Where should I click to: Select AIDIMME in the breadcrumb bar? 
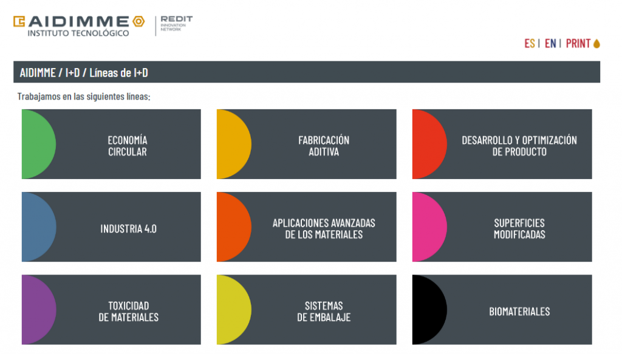point(38,72)
